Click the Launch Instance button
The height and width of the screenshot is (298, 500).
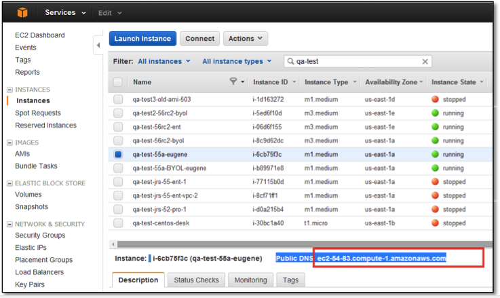tap(142, 39)
